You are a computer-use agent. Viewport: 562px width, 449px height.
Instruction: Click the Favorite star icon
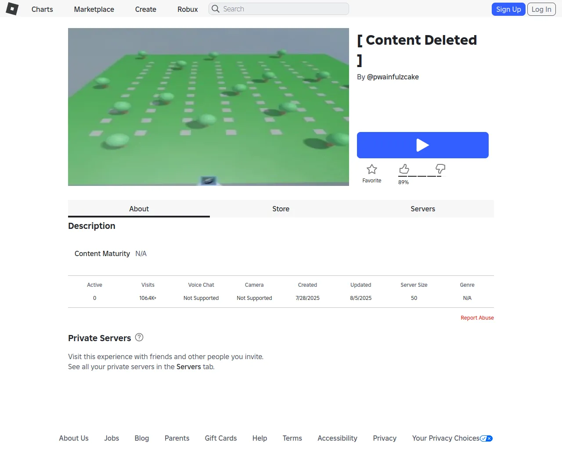pyautogui.click(x=372, y=169)
